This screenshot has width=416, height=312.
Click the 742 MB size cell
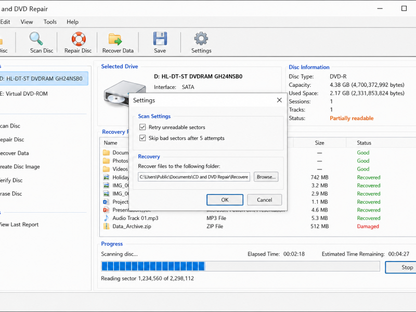pyautogui.click(x=319, y=177)
